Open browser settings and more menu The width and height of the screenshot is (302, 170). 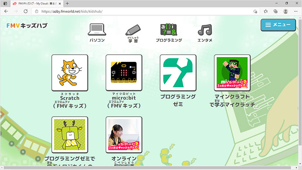pyautogui.click(x=296, y=11)
